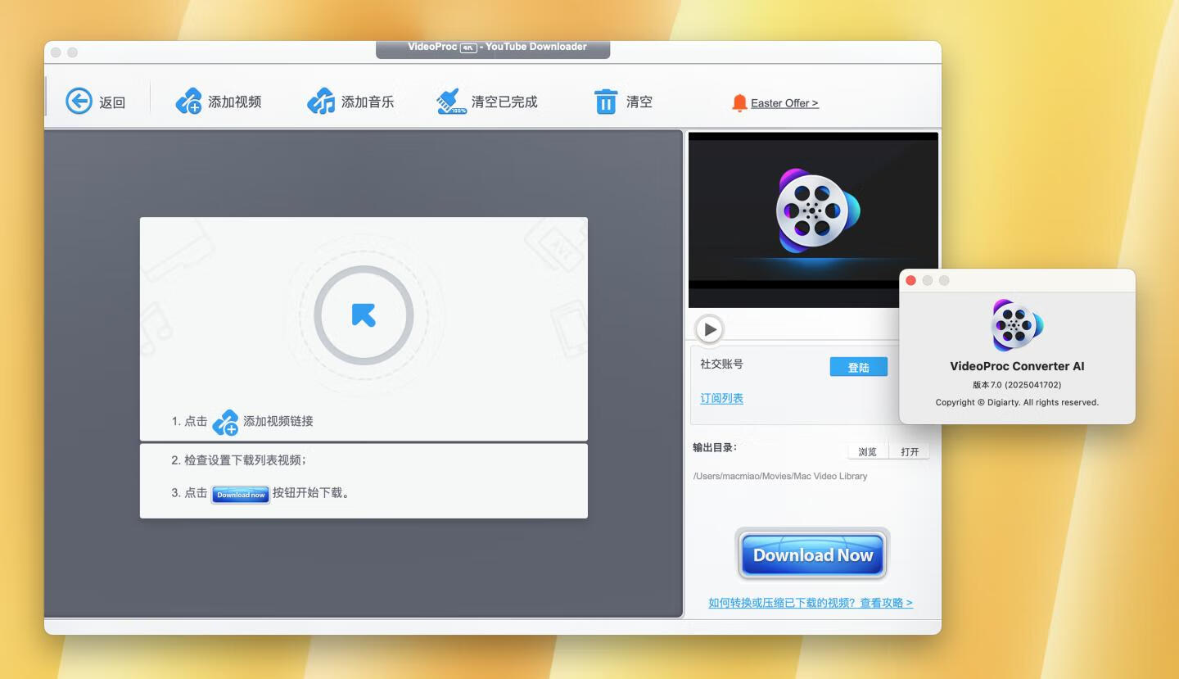Viewport: 1179px width, 679px height.
Task: Click the back arrow icon
Action: (79, 102)
